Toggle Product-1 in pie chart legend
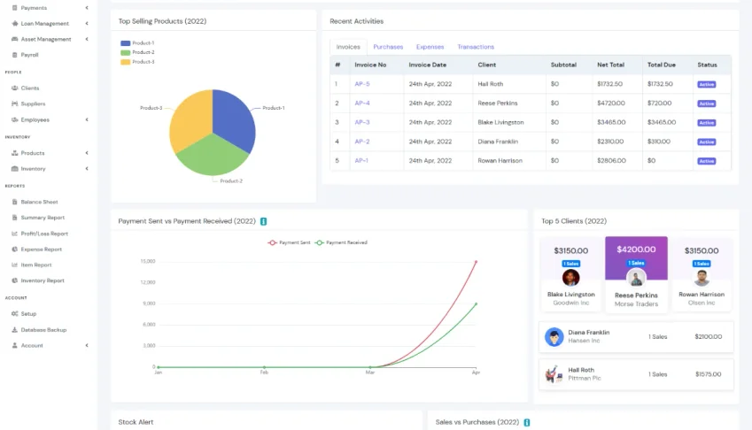Image resolution: width=752 pixels, height=430 pixels. pos(137,43)
